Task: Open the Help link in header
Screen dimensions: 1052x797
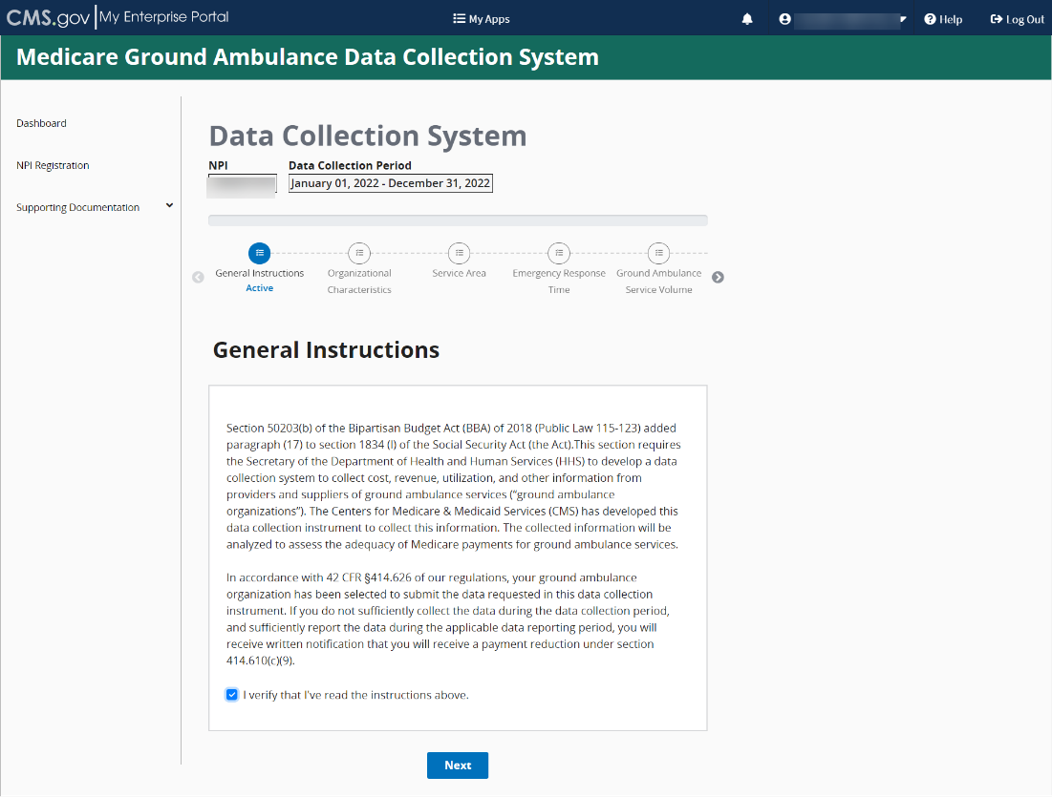Action: pos(943,19)
